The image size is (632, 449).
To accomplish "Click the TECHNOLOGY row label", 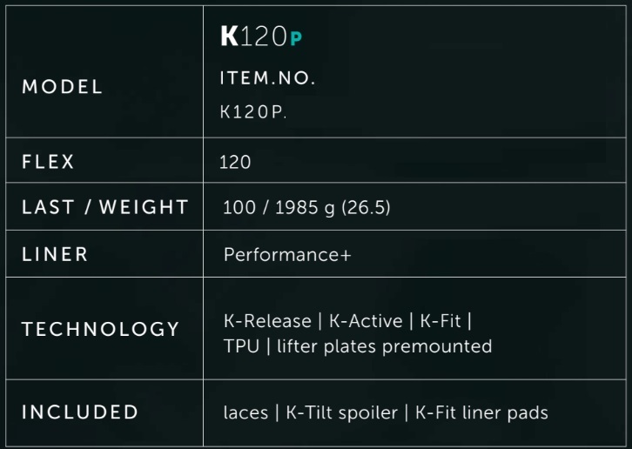I will tap(100, 329).
